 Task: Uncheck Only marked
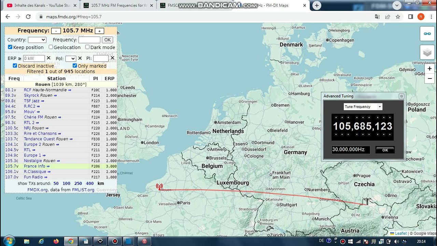[x=75, y=66]
